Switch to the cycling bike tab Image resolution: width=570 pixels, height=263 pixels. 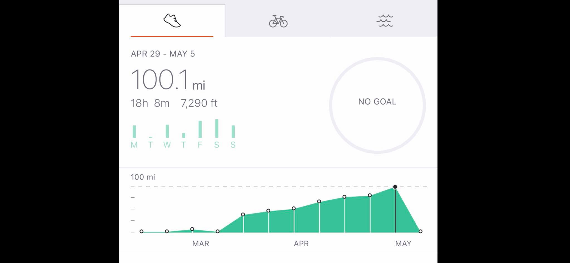point(278,21)
